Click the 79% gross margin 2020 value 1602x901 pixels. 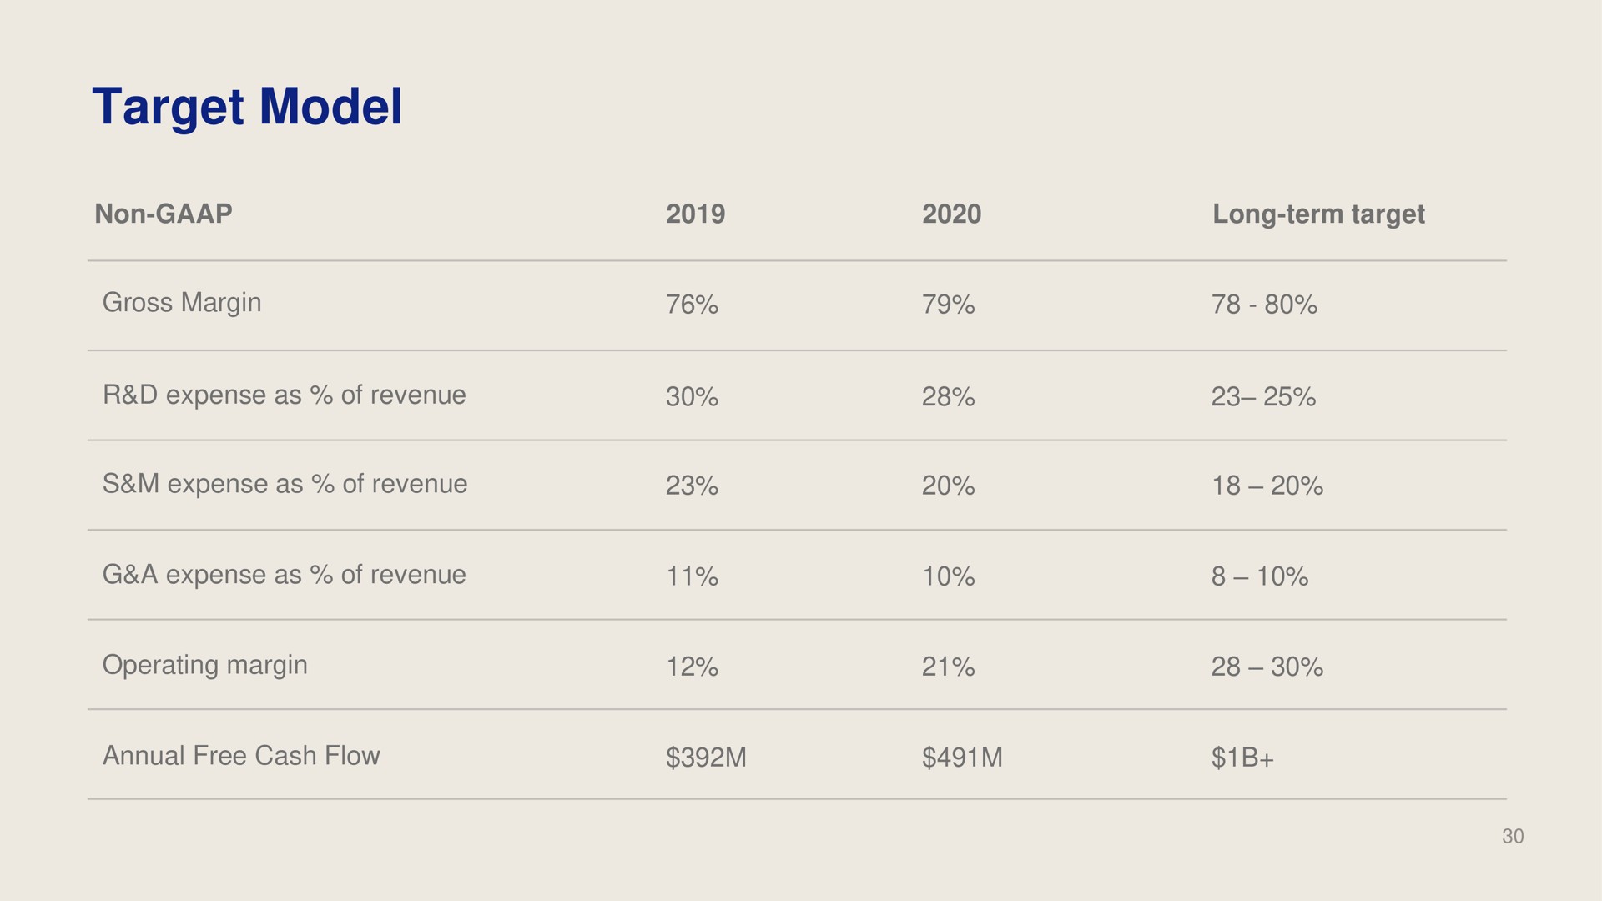tap(948, 305)
